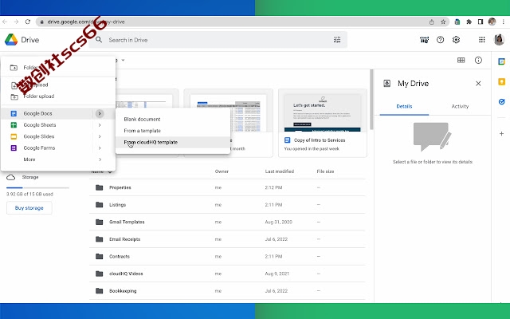Image resolution: width=510 pixels, height=319 pixels.
Task: Open Google Tasks side panel
Action: click(501, 101)
